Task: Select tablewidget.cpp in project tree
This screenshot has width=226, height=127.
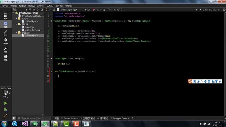Action: click(x=32, y=30)
